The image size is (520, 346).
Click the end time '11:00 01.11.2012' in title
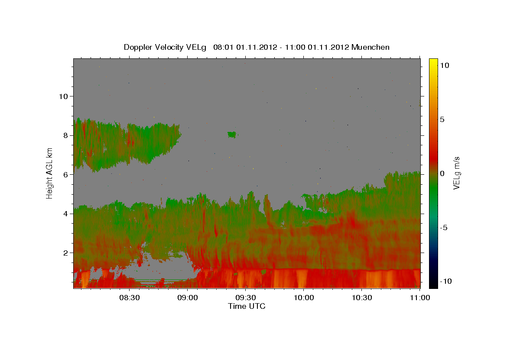click(318, 47)
